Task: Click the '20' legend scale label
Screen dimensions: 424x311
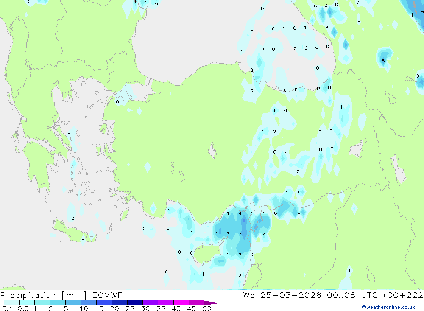Action: (114, 308)
